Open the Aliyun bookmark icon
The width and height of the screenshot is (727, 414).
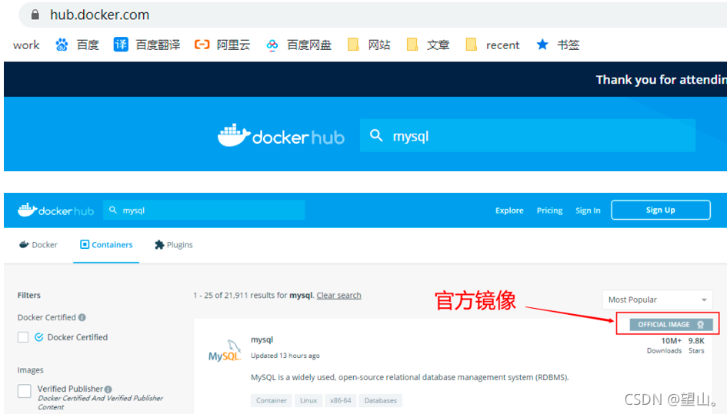pos(202,45)
